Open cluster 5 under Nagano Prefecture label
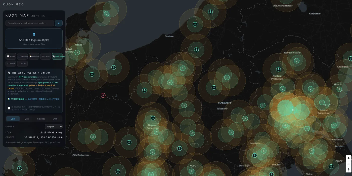Viewport: 352px width, 176px height. 157,132
